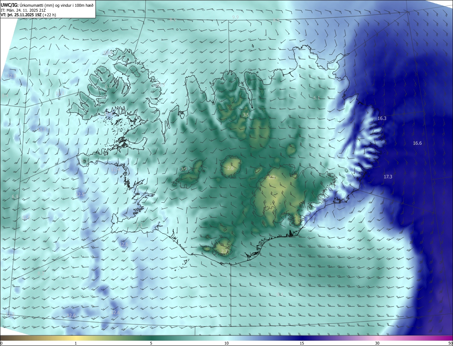Click the 2.7 value near the south coast
453x346 pixels.
pos(225,252)
